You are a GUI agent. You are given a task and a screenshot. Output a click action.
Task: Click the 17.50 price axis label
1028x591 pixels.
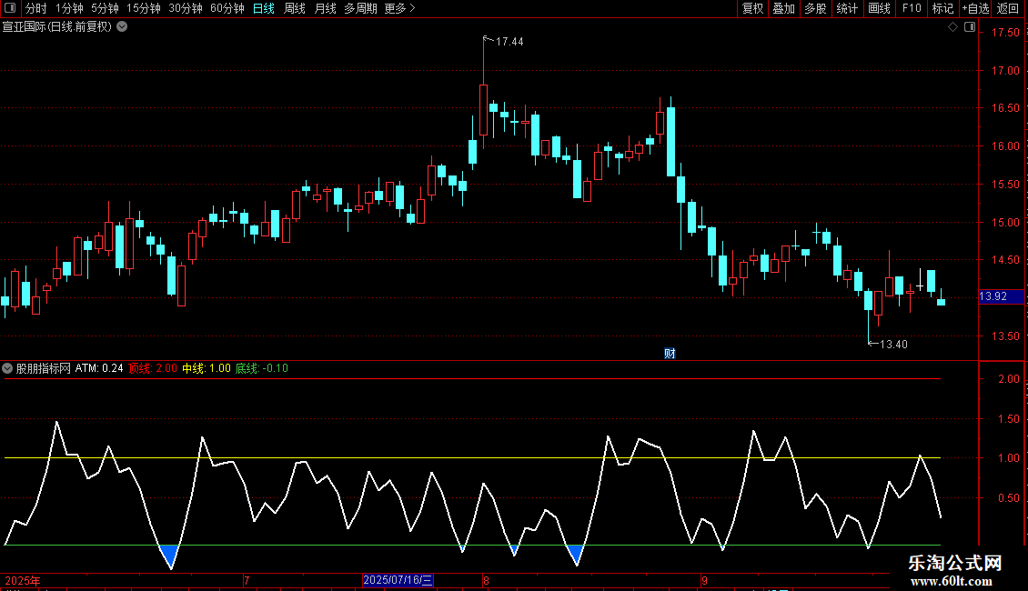(x=1005, y=33)
